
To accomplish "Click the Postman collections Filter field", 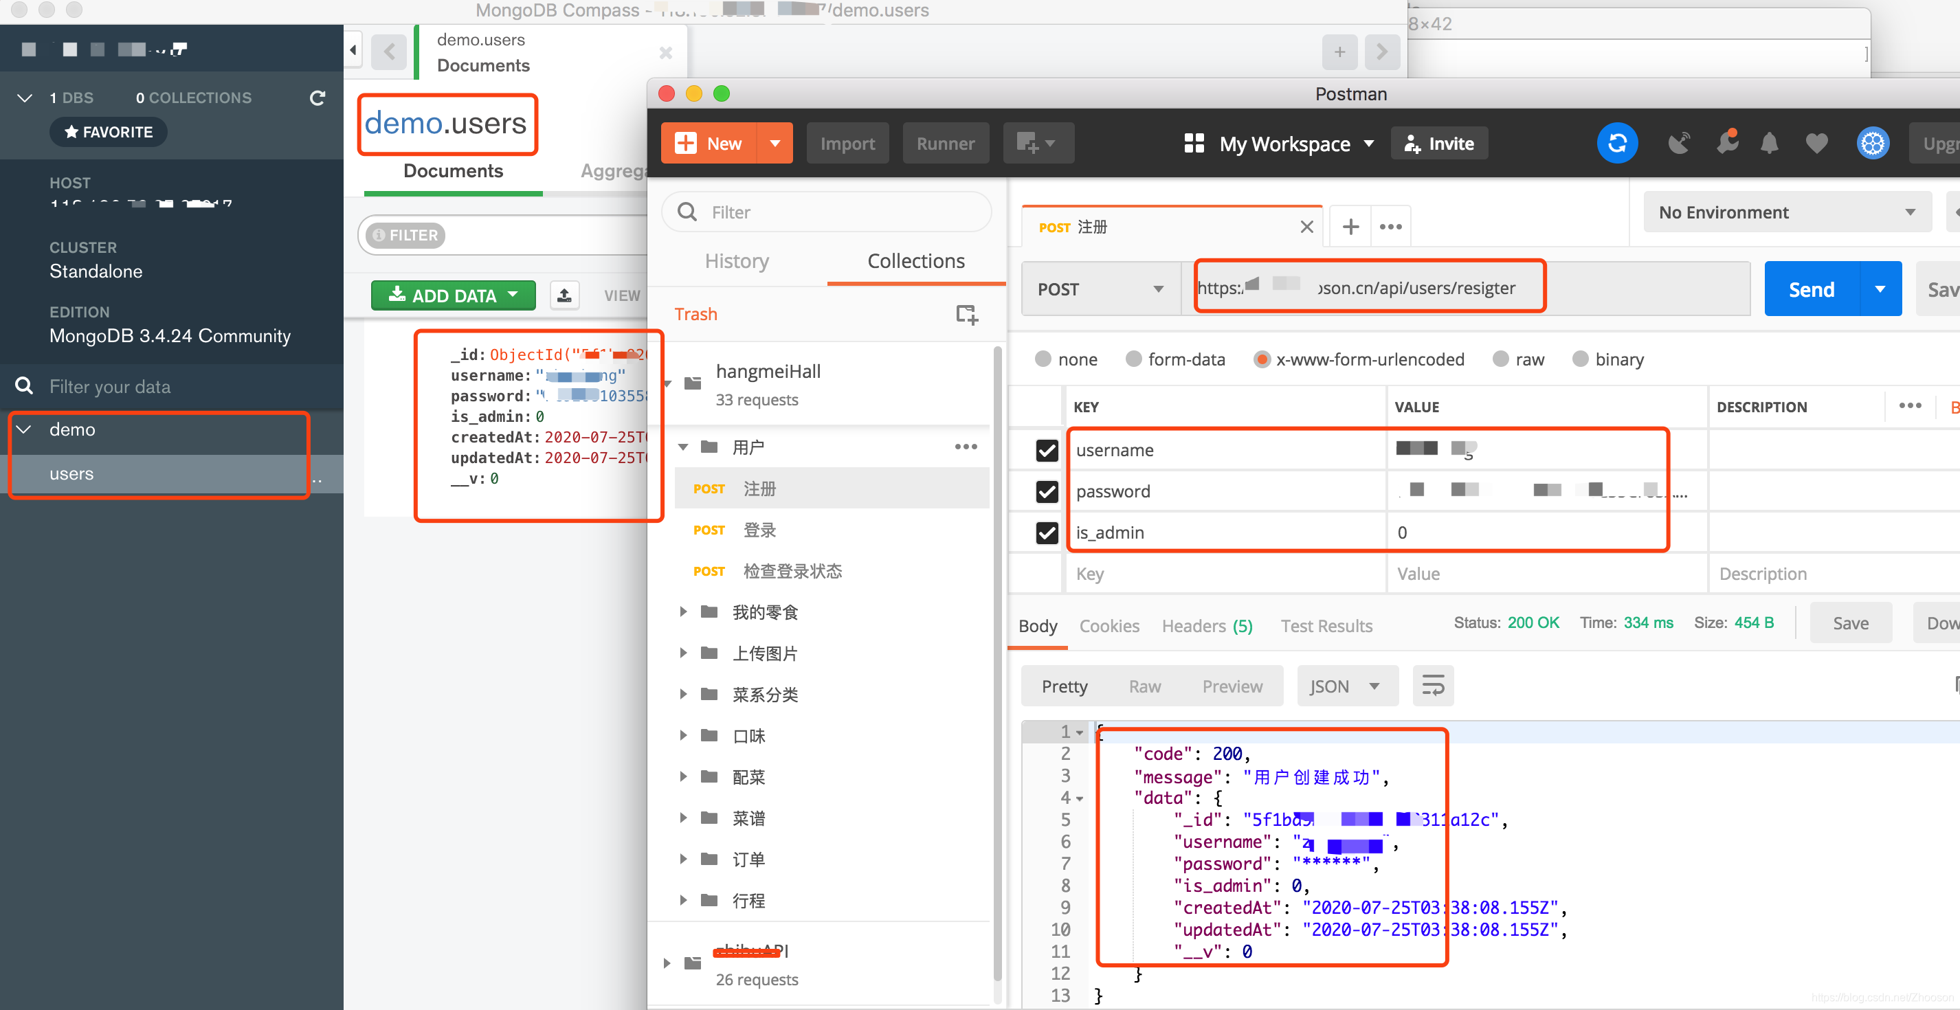I will pyautogui.click(x=826, y=212).
